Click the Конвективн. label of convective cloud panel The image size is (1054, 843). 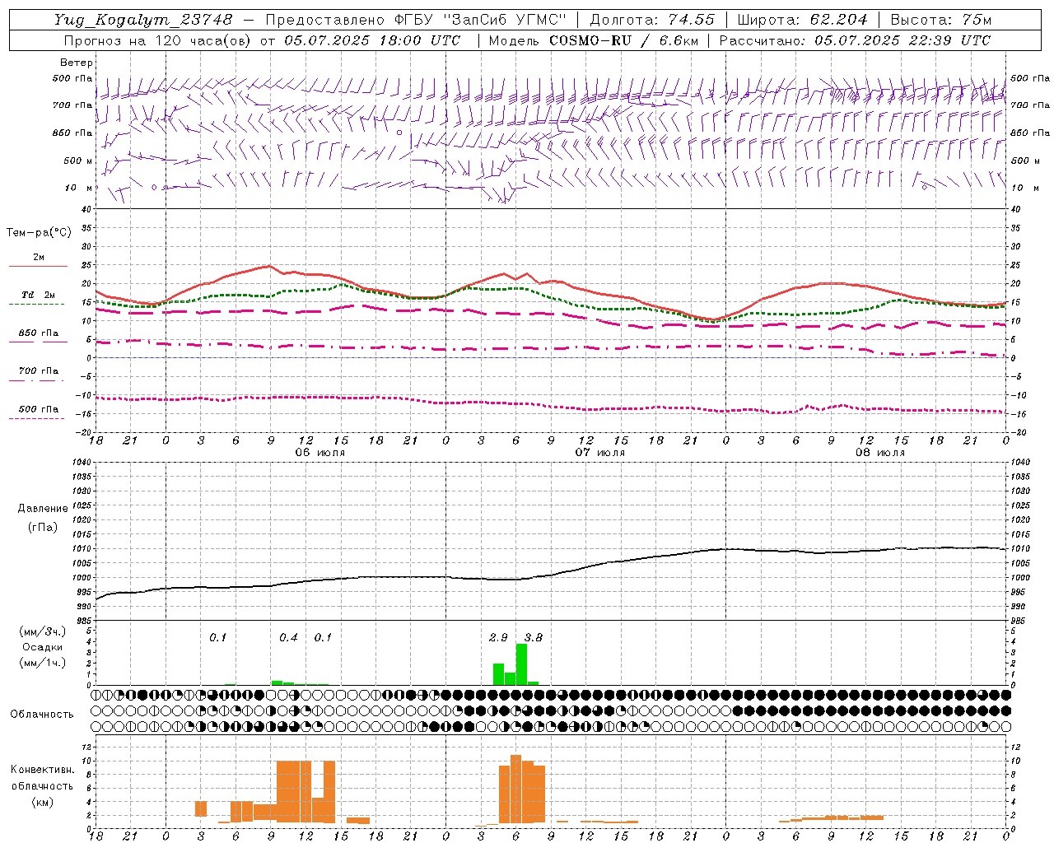pos(43,770)
